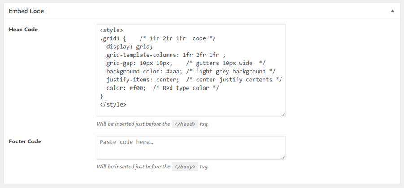Grab the Head Code textarea resize handle
This screenshot has height=188, width=404.
pyautogui.click(x=283, y=115)
